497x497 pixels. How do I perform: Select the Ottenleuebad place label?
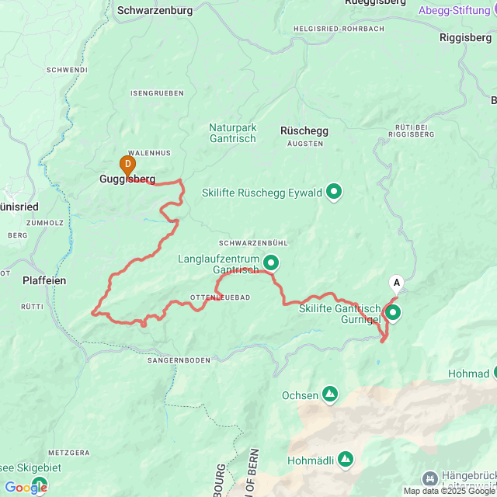coord(221,297)
